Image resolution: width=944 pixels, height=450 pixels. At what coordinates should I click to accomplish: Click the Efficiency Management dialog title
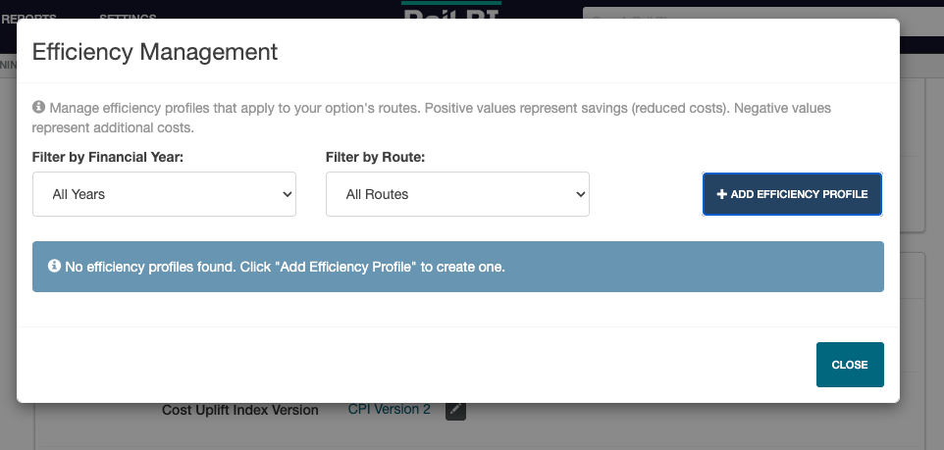click(x=155, y=52)
